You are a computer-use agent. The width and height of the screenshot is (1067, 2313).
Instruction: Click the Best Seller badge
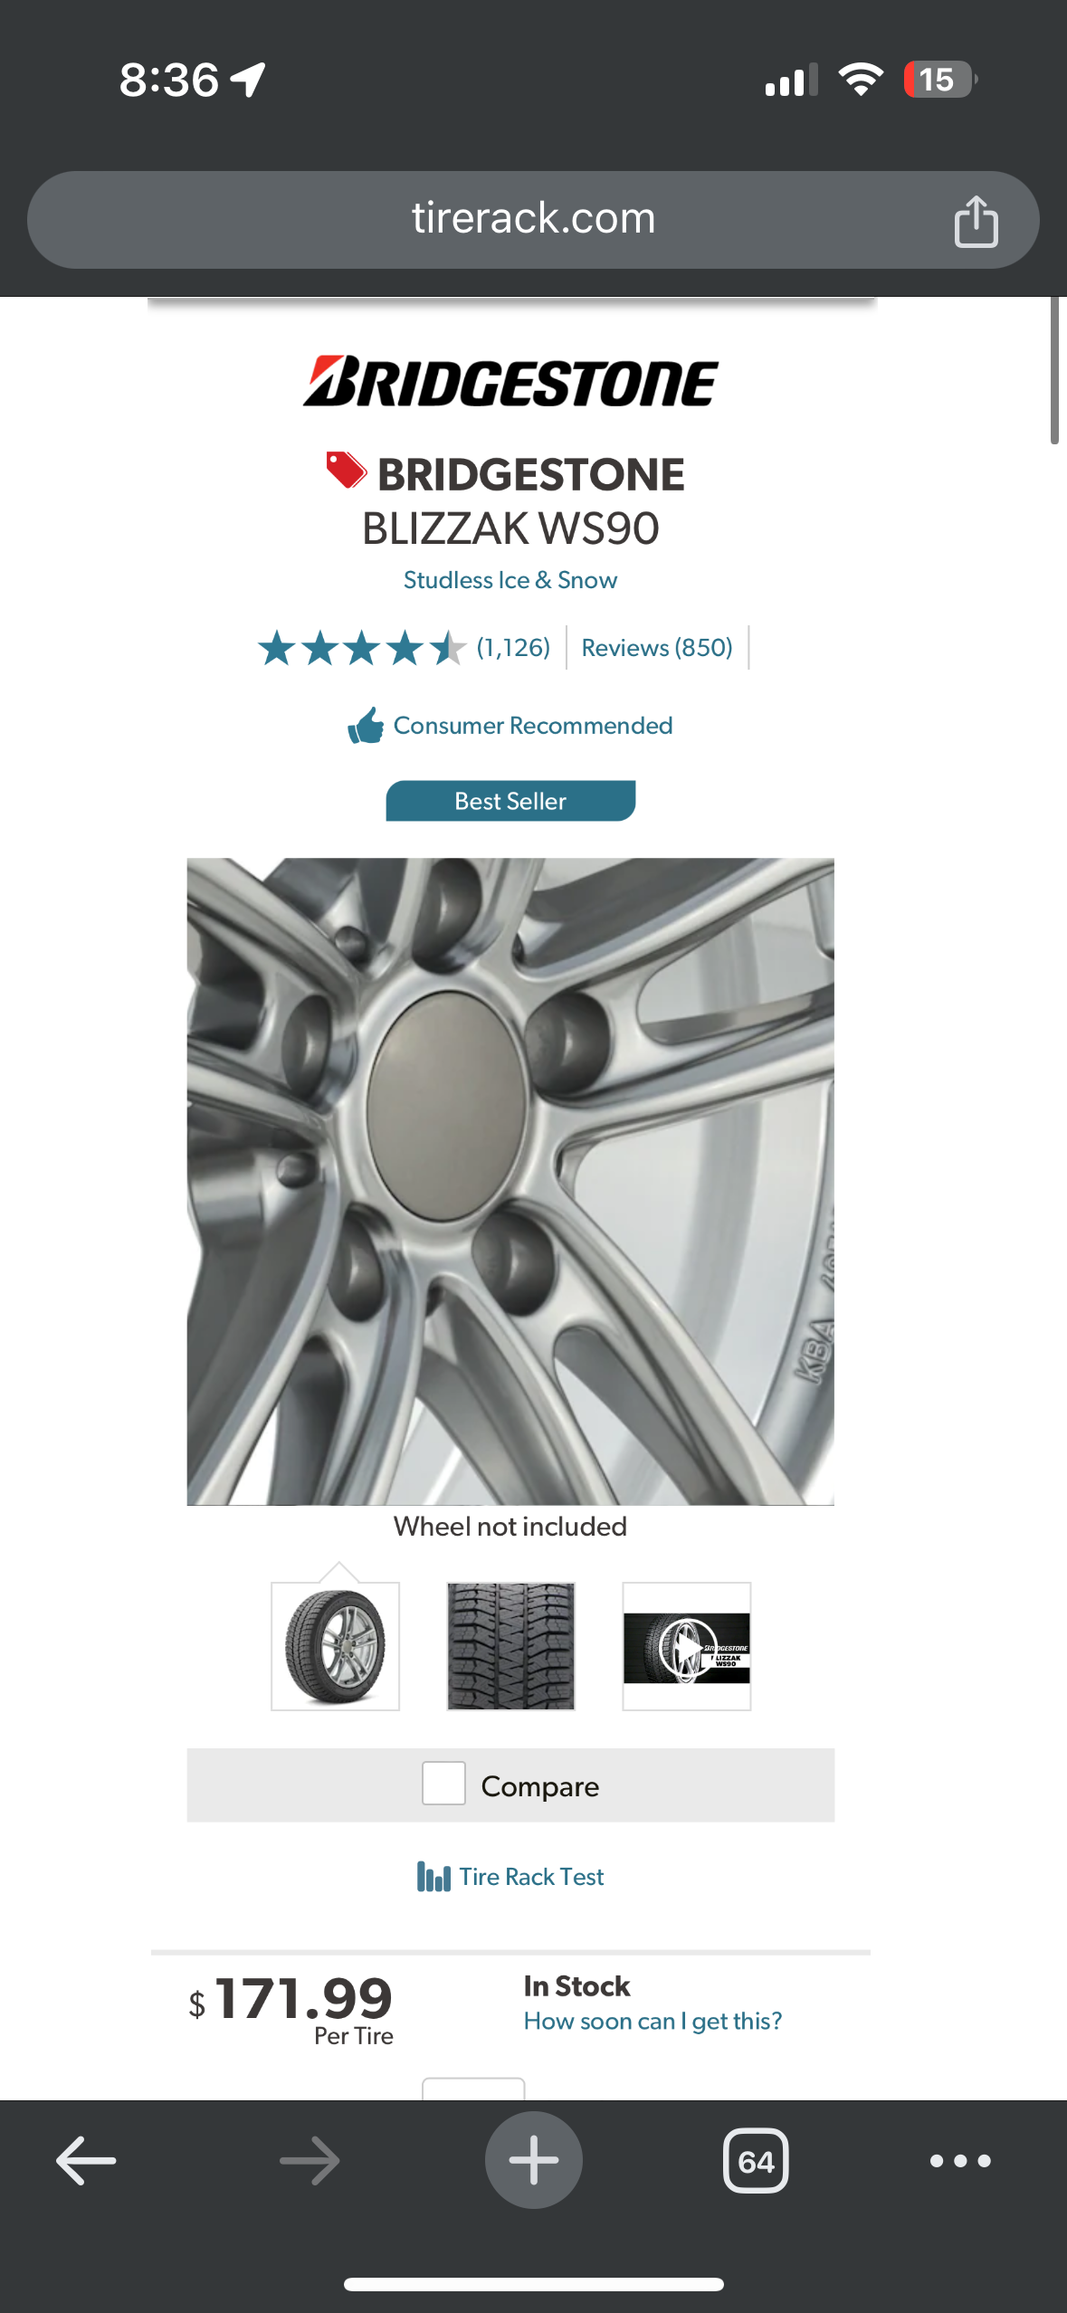click(x=510, y=801)
